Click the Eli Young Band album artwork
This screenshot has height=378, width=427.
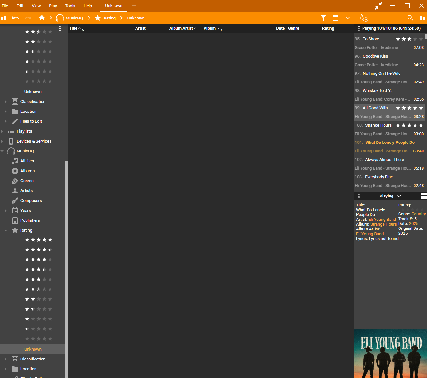390,353
